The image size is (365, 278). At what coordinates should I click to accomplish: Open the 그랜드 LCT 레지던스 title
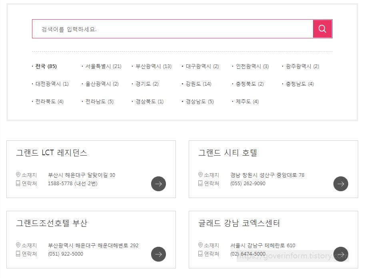pyautogui.click(x=52, y=153)
